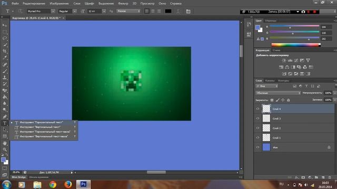Open the opacity 100% dropdown arrow
337x189 pixels.
click(x=335, y=93)
